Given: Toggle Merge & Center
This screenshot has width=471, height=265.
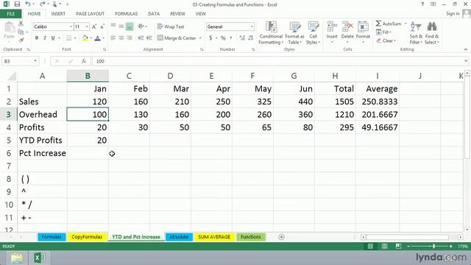Looking at the screenshot, I should pos(177,38).
